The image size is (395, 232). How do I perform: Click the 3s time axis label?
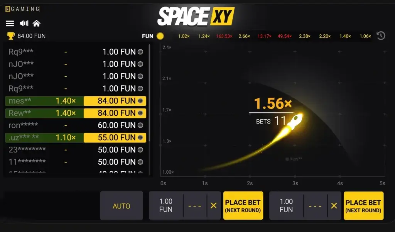[x=295, y=183]
